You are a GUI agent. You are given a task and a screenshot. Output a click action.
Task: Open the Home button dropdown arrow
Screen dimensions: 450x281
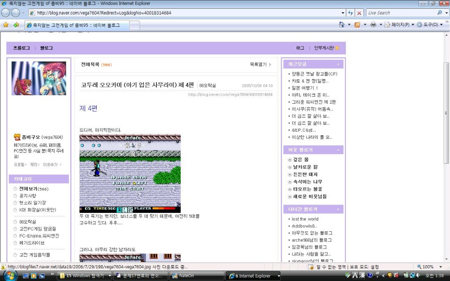point(349,25)
